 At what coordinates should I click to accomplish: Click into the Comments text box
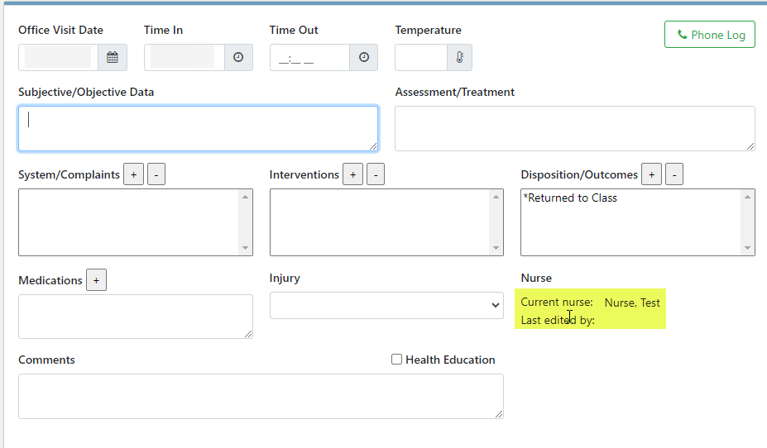[x=261, y=396]
